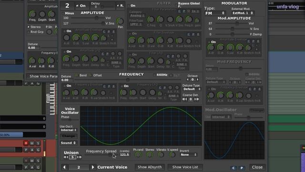Viewport: 305px width, 172px height.
Task: Open Use Oscil. Internal dropdown
Action: coord(69,130)
